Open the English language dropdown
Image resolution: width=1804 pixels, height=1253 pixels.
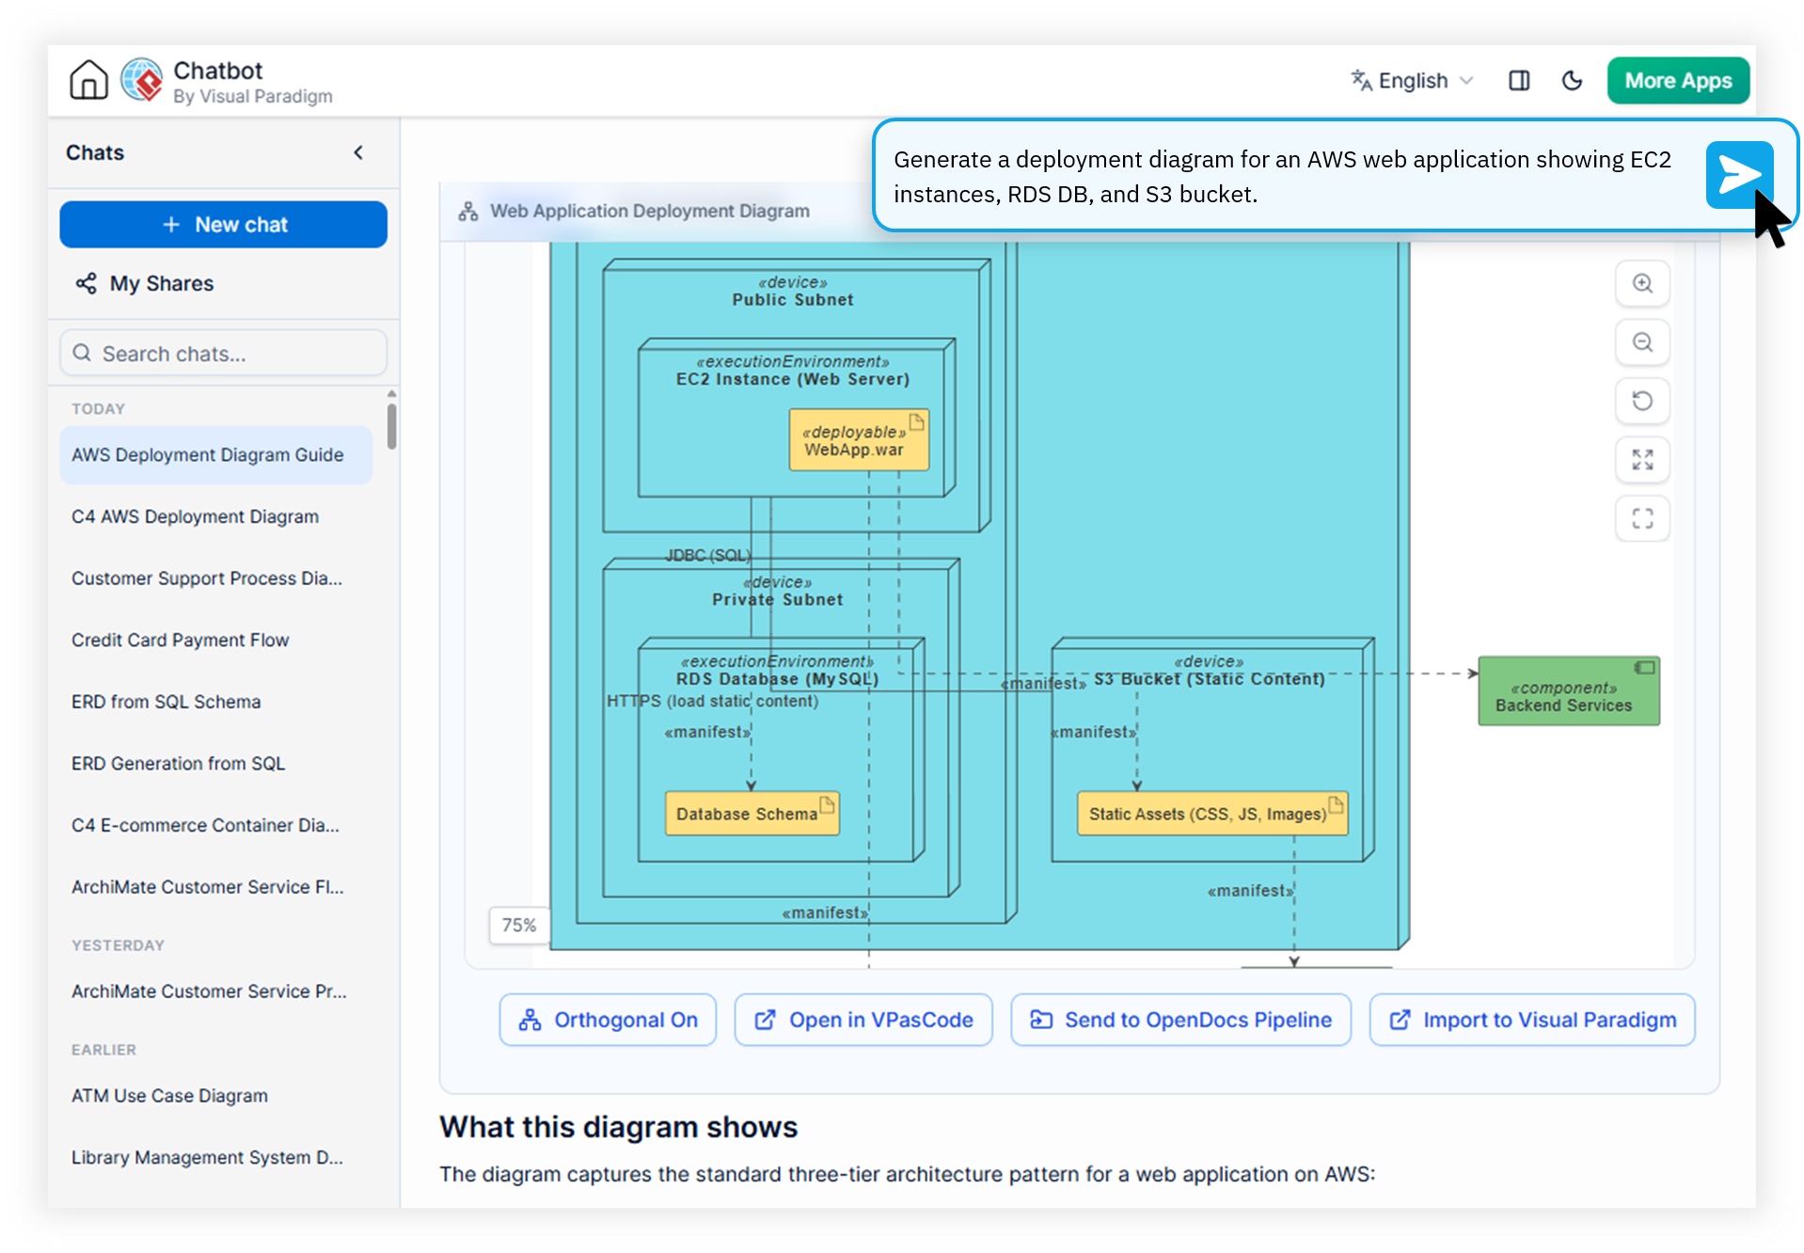(1413, 81)
